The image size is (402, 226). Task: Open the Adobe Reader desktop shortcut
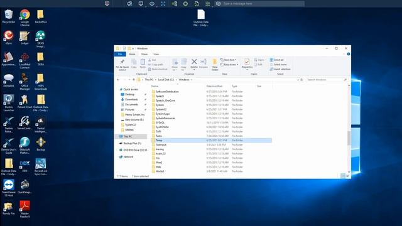[x=24, y=209]
